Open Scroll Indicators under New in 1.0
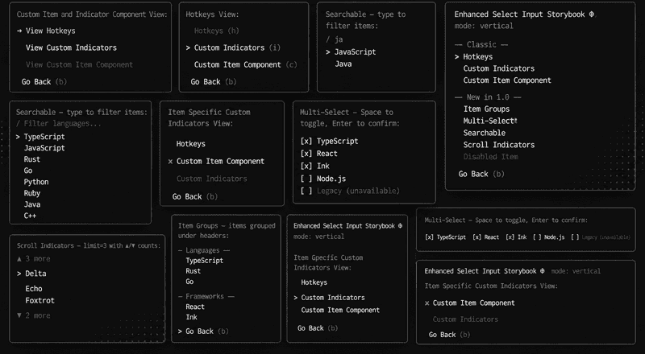Screen dimensions: 645x354 [499, 145]
